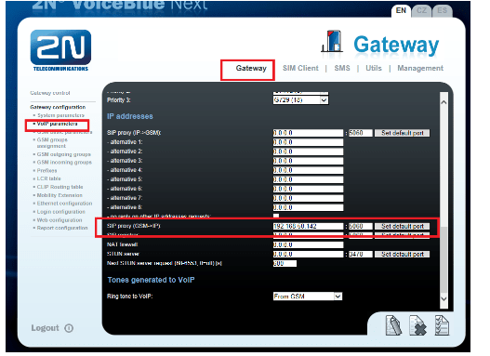
Task: Click the alternative 8 IP field
Action: 308,208
